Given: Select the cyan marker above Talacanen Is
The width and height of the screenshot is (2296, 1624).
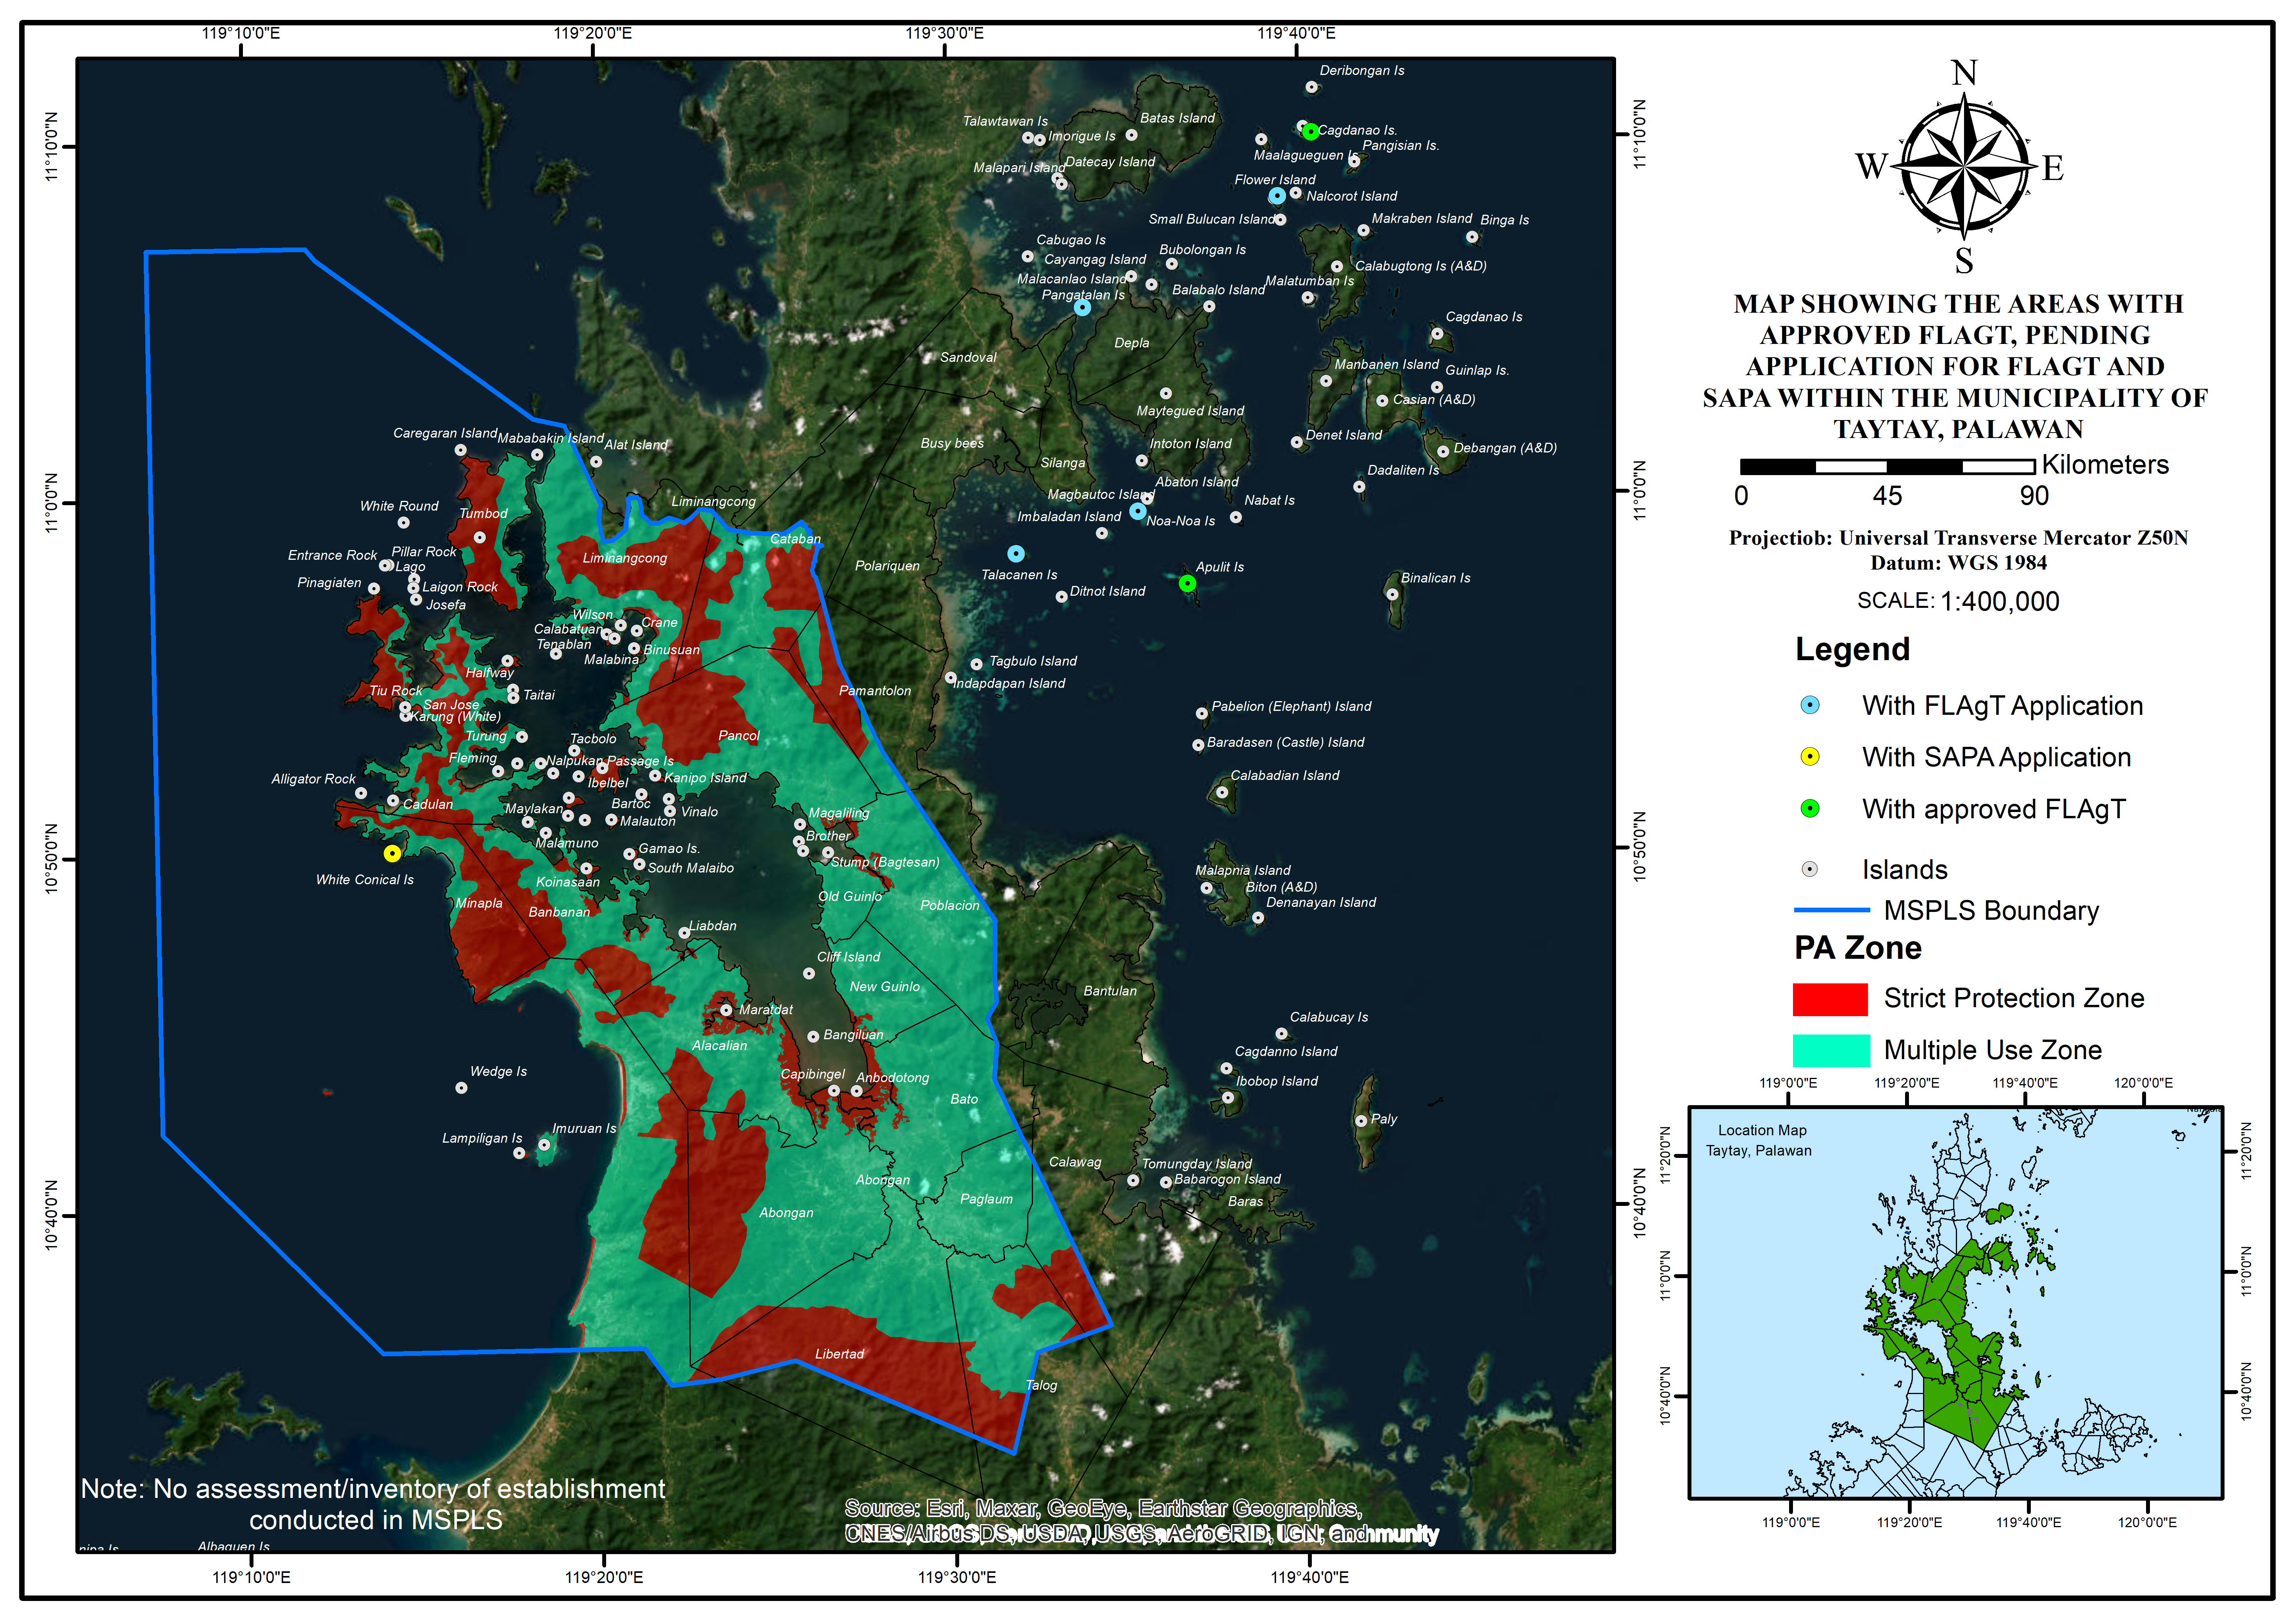Looking at the screenshot, I should point(1017,554).
